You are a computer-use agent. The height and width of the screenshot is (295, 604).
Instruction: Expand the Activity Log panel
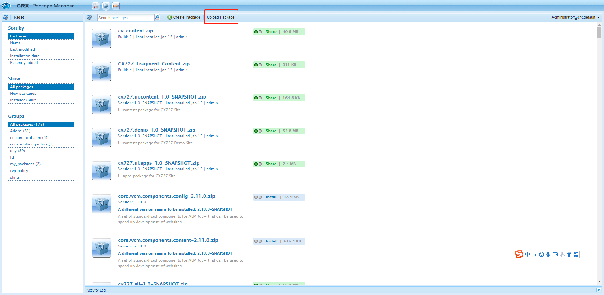click(599, 290)
